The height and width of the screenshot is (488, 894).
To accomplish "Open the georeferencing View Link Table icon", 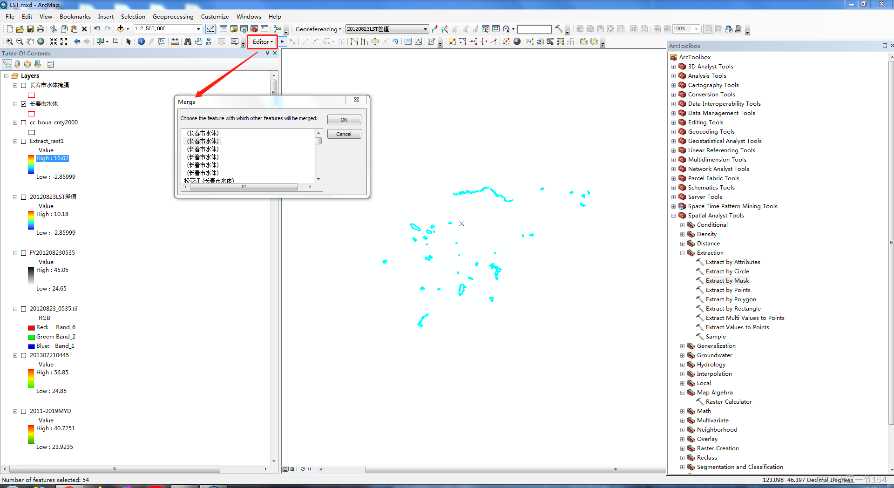I will (x=496, y=29).
